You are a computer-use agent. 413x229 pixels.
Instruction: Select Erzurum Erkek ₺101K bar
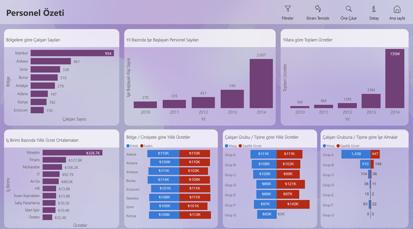point(165,188)
